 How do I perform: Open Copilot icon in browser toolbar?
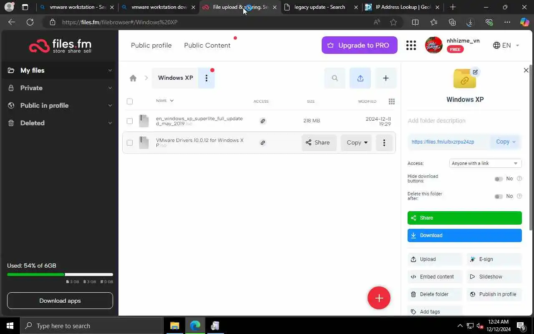pos(524,22)
